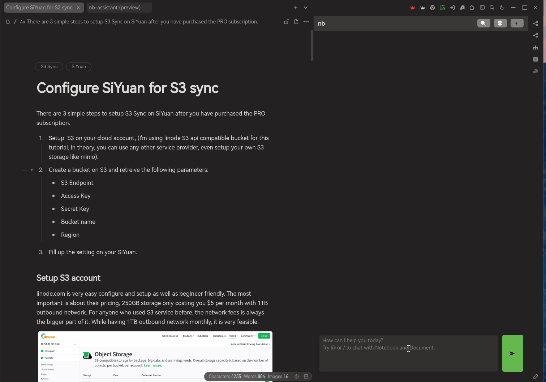Click the search magnifier in the nb panel

click(x=483, y=23)
